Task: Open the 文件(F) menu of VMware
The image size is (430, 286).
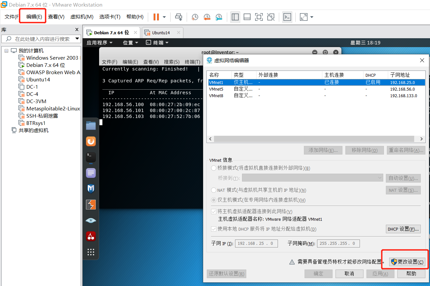Action: (12, 17)
